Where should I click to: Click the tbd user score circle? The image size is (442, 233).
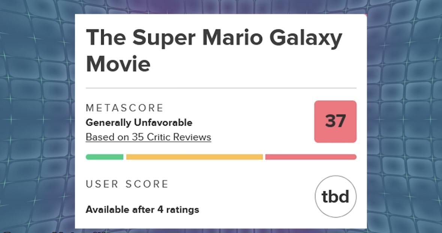pos(335,196)
